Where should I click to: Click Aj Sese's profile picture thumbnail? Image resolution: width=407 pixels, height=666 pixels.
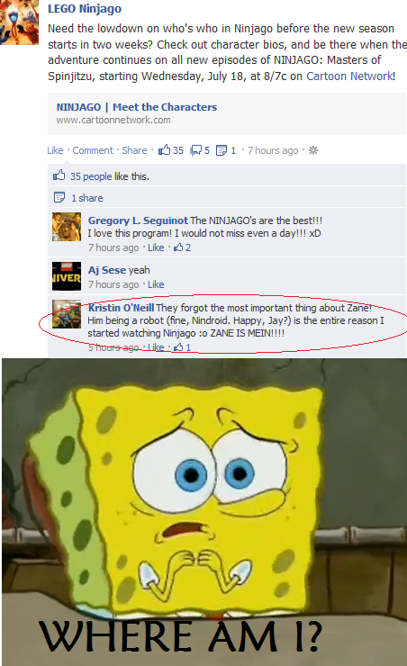[67, 276]
